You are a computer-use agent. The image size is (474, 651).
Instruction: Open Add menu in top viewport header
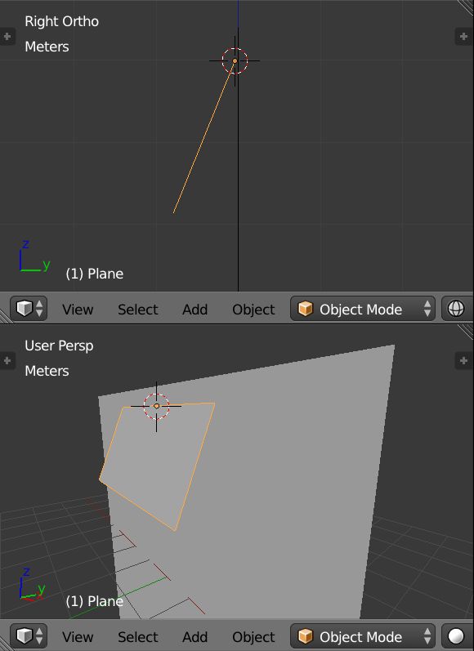195,310
